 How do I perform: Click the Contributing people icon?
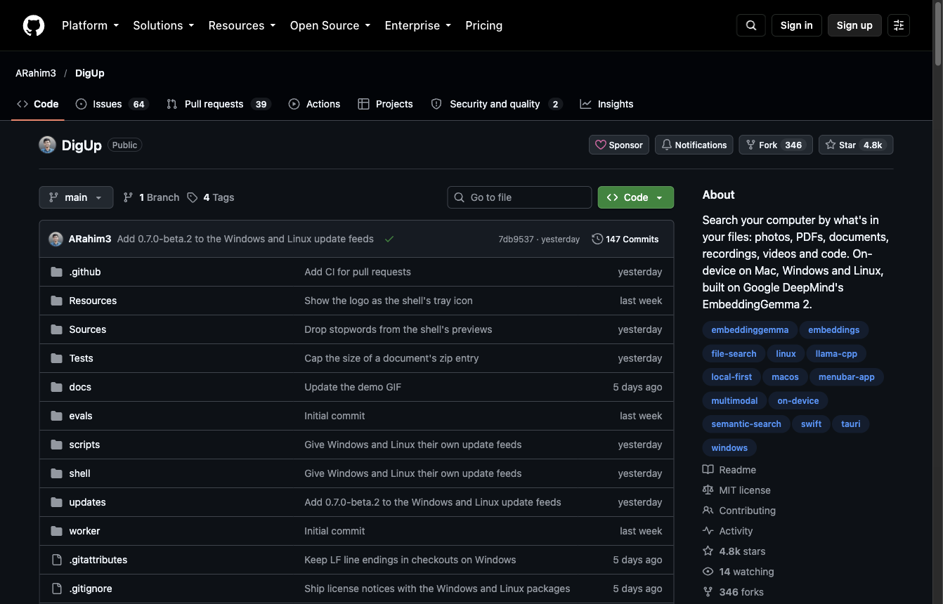708,511
